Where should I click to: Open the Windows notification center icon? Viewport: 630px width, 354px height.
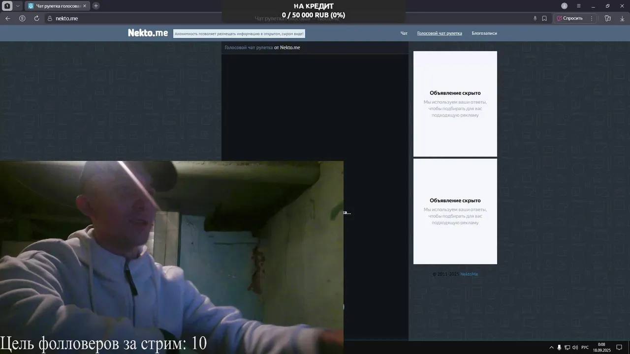pyautogui.click(x=620, y=348)
